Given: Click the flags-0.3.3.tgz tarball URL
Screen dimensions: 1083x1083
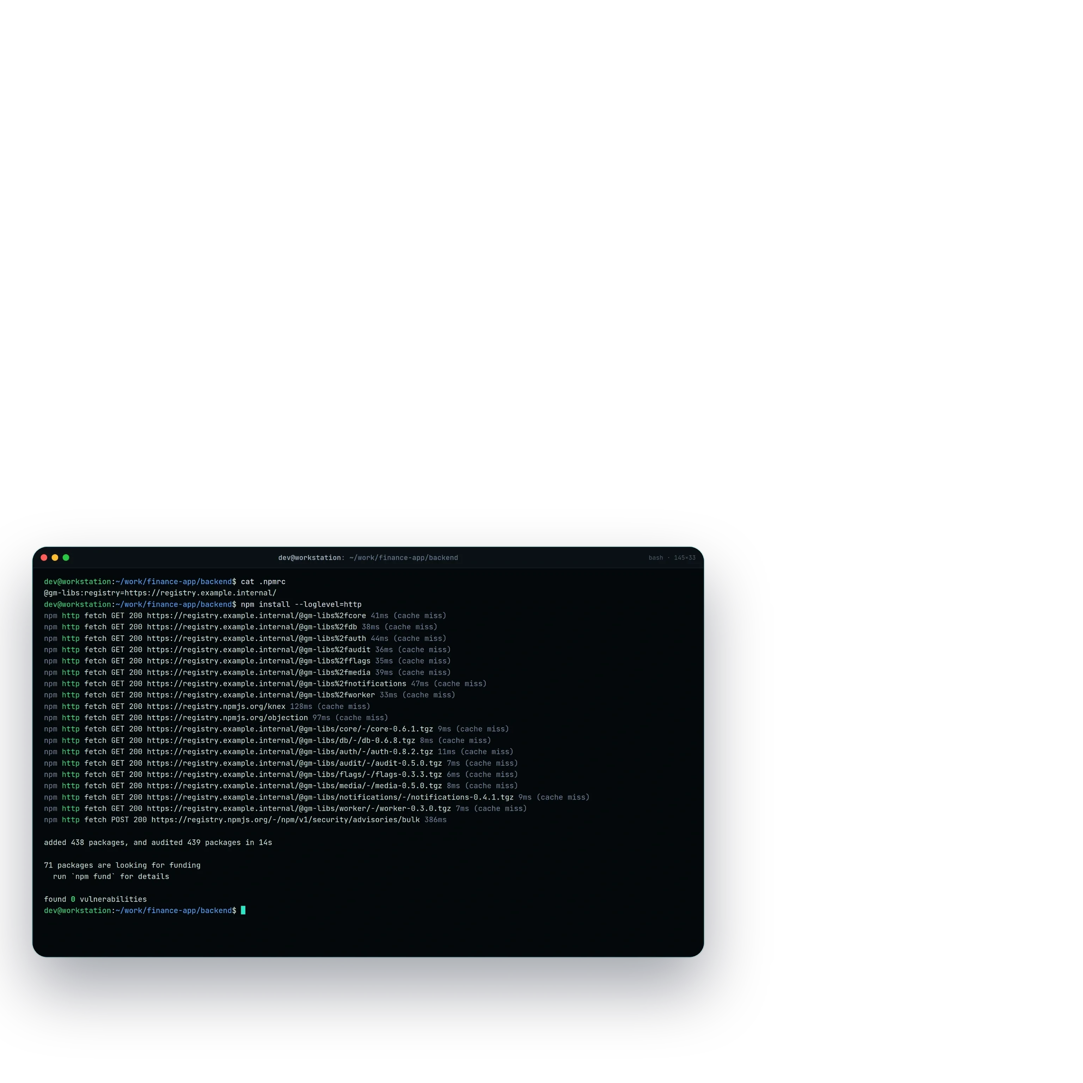Looking at the screenshot, I should [x=294, y=775].
